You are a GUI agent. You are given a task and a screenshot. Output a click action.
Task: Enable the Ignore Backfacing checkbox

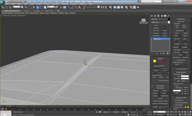point(153,66)
